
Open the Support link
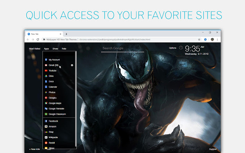click(x=213, y=149)
